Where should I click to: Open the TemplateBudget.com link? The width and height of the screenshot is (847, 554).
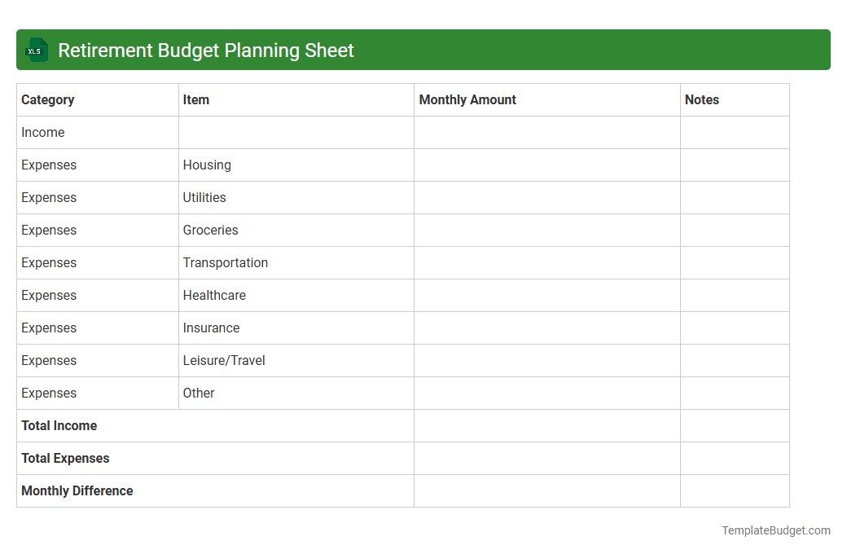coord(775,530)
